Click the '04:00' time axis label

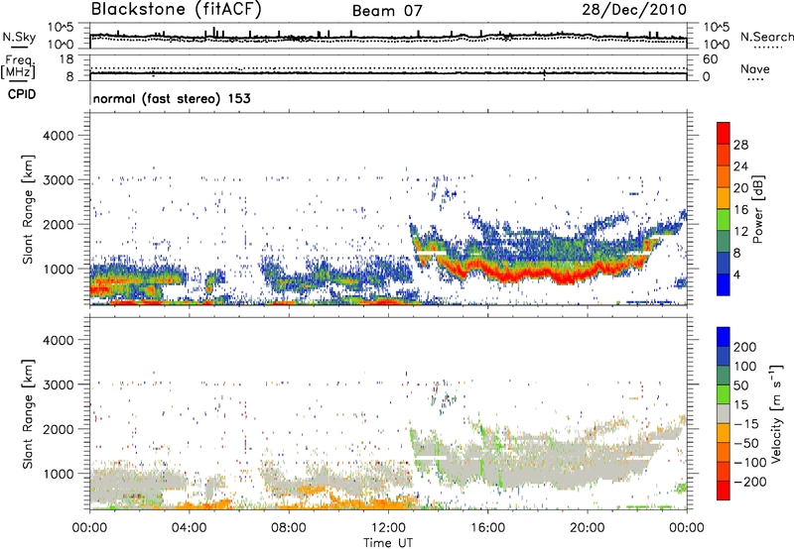click(190, 528)
